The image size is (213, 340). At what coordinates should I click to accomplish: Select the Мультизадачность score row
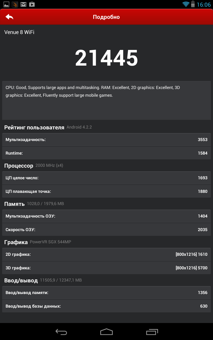(x=106, y=139)
